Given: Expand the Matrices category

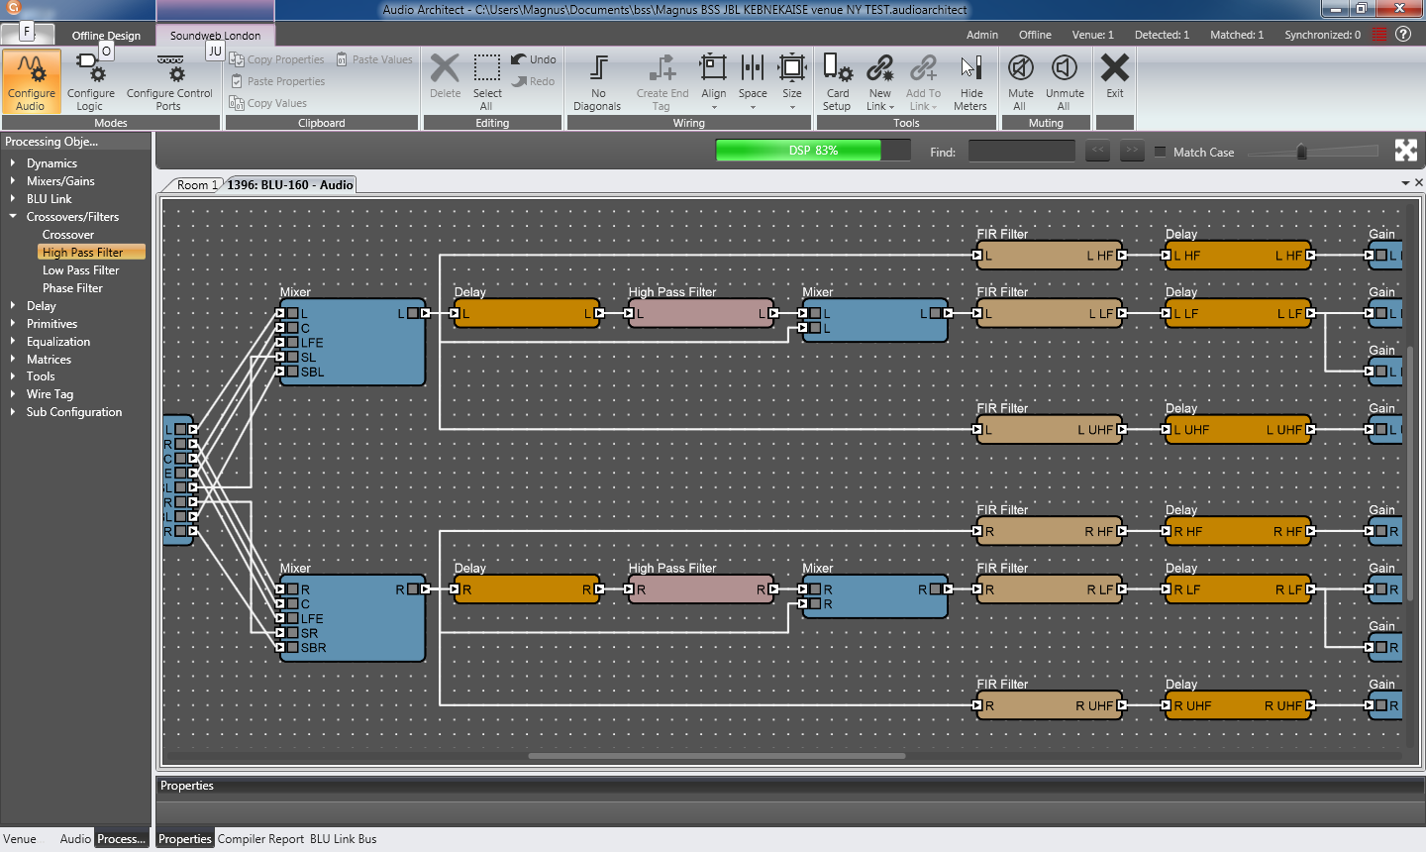Looking at the screenshot, I should point(13,359).
